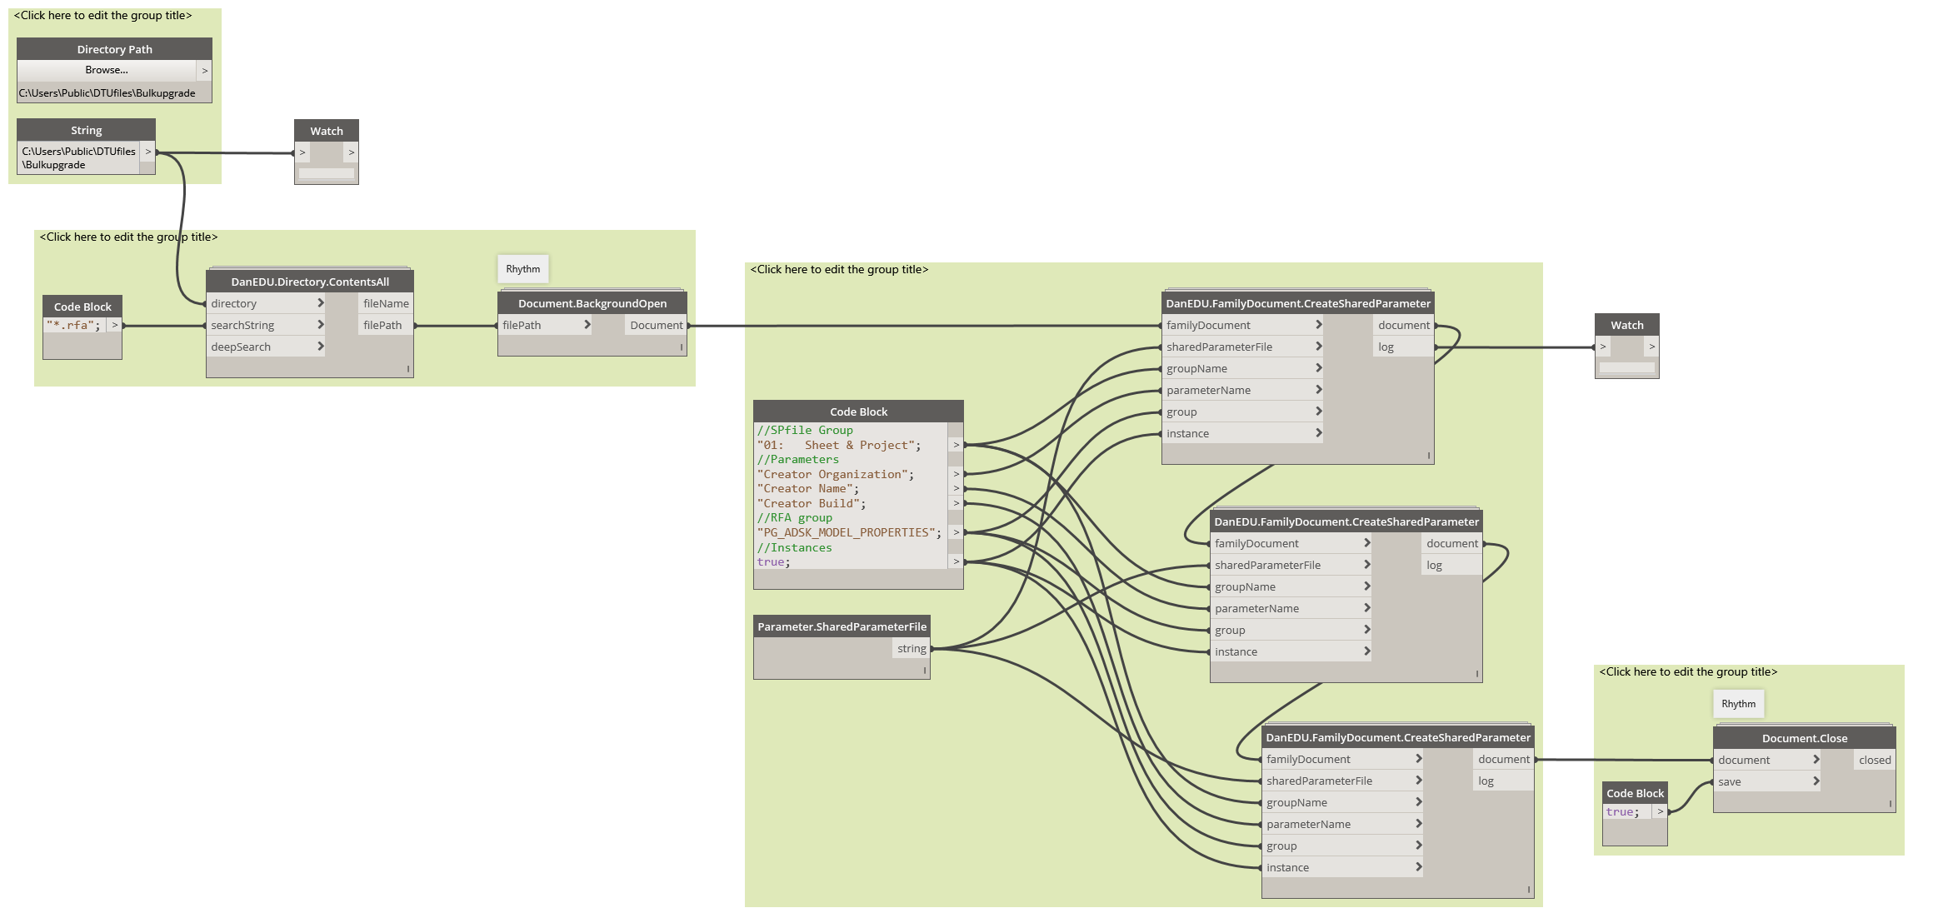Edit the group title above the Directory Path node
This screenshot has height=918, width=1948.
click(102, 15)
